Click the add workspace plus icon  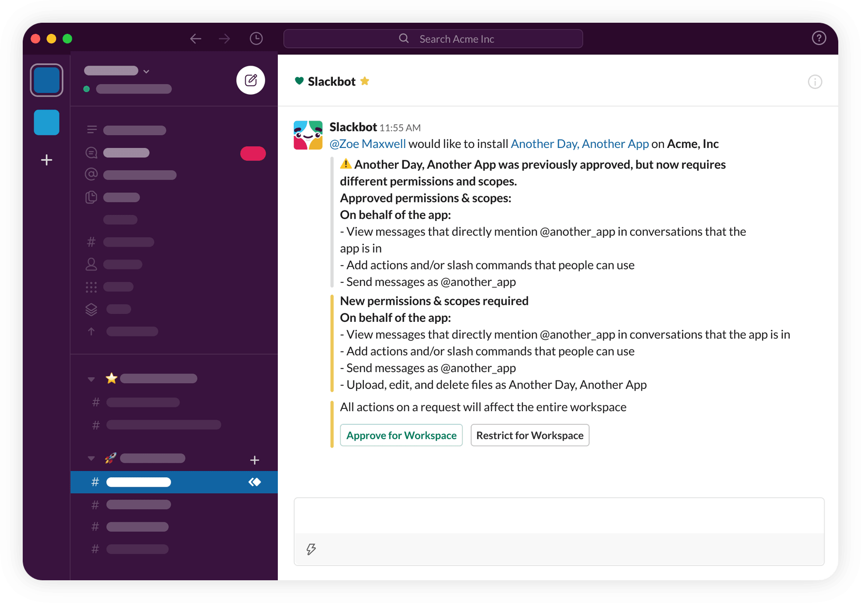pos(46,160)
